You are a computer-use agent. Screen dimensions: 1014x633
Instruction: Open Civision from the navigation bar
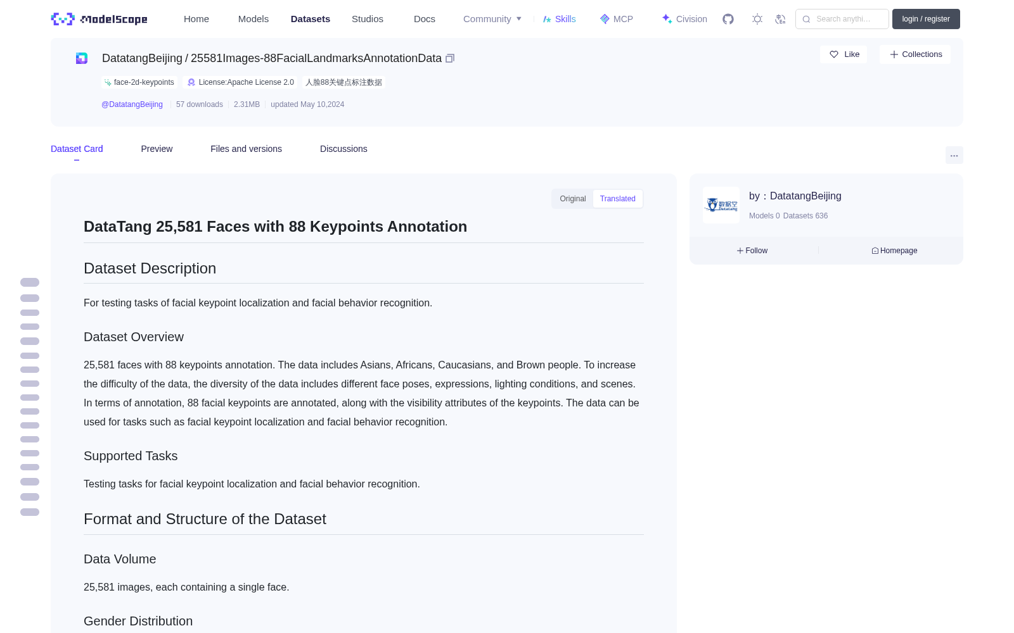tap(684, 19)
